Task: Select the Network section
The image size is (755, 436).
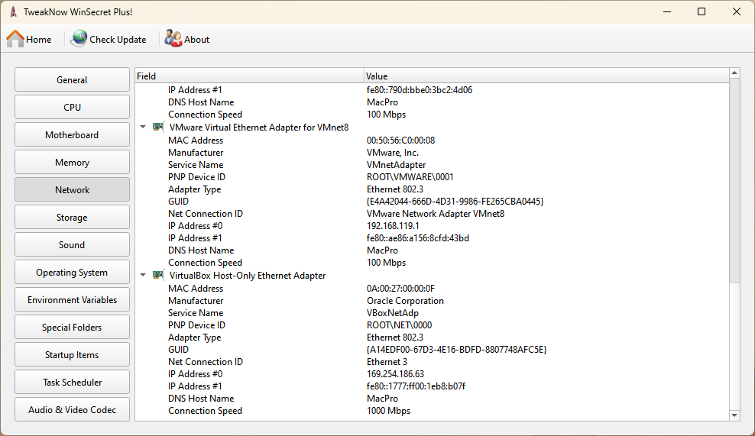Action: click(73, 189)
